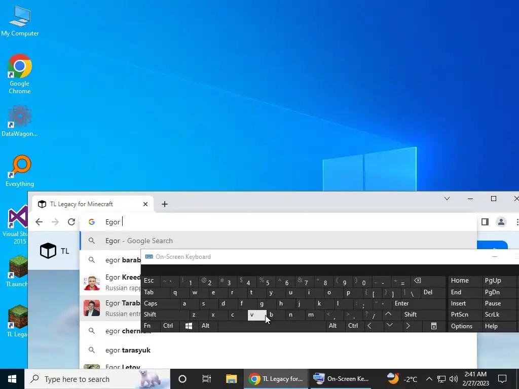Click Enter key on On-Screen Keyboard
This screenshot has height=389, width=519.
418,303
